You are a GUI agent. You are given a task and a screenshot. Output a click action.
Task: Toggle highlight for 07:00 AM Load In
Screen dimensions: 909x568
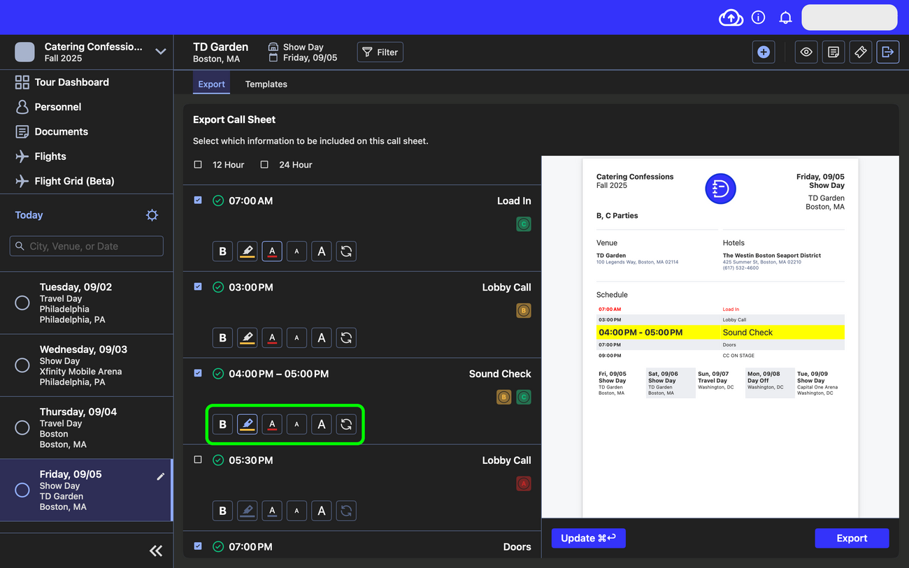(248, 252)
